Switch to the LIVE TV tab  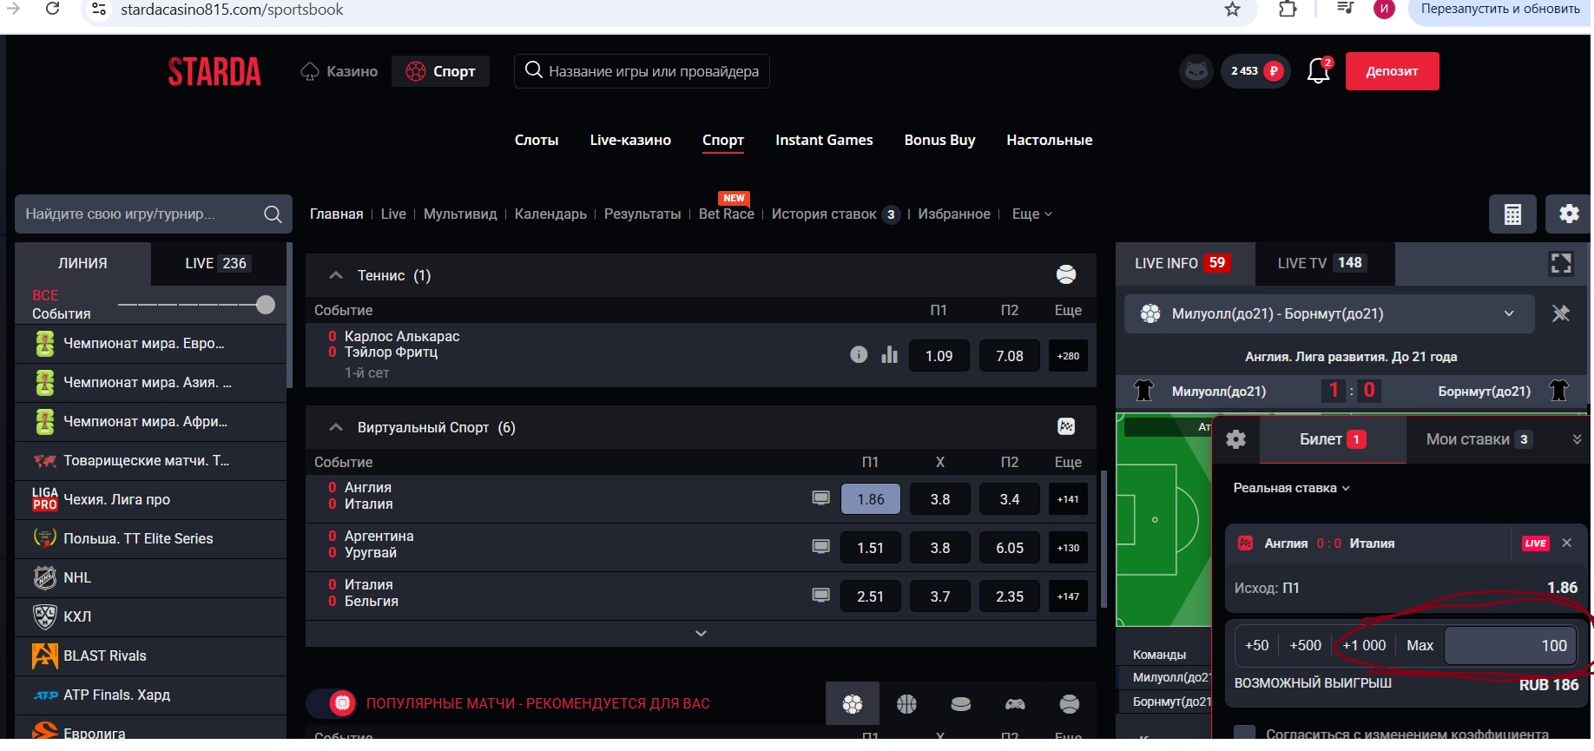(1320, 264)
